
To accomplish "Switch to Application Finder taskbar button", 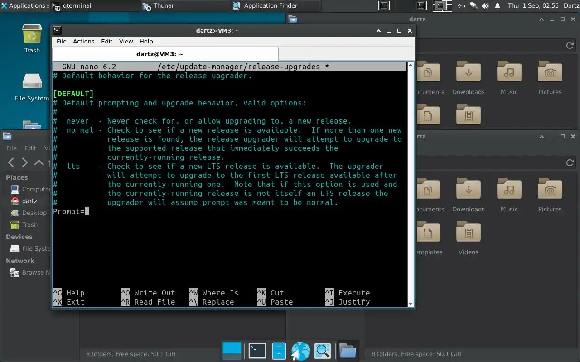I will (x=276, y=6).
